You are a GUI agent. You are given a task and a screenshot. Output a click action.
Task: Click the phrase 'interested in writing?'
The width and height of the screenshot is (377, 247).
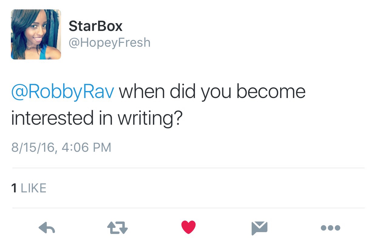coord(97,118)
